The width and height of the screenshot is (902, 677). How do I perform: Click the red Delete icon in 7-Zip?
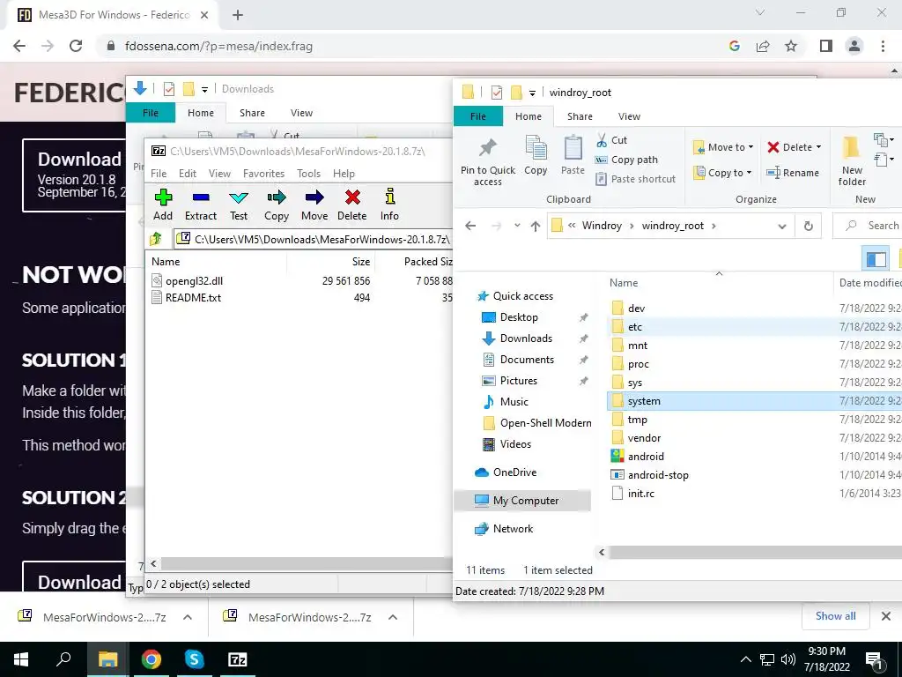click(x=352, y=197)
